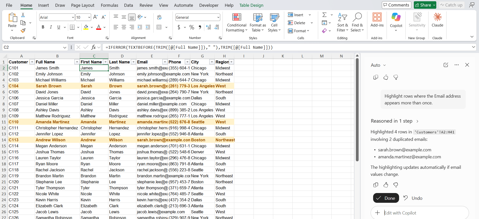Click Increase Decimal icon
This screenshot has width=479, height=219.
point(209,27)
